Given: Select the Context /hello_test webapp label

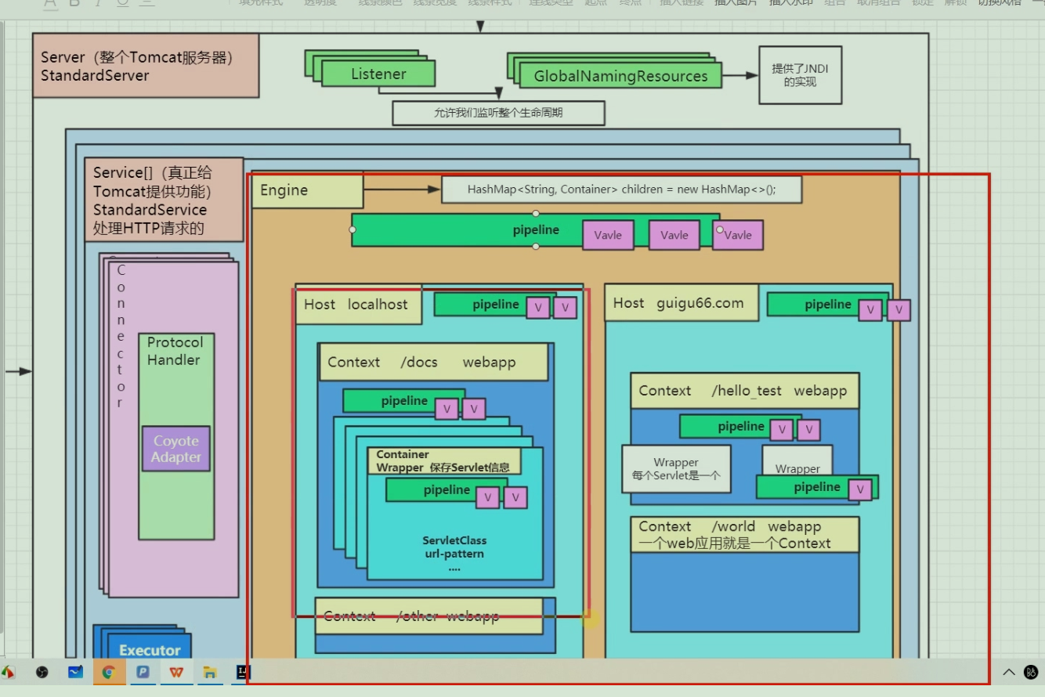Looking at the screenshot, I should point(744,391).
